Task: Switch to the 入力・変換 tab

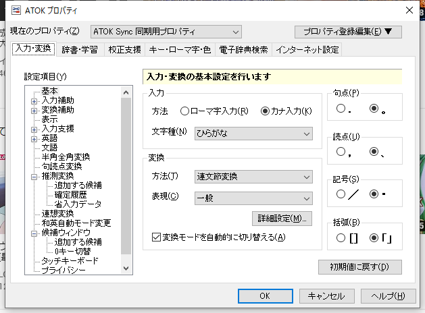Action: (34, 49)
